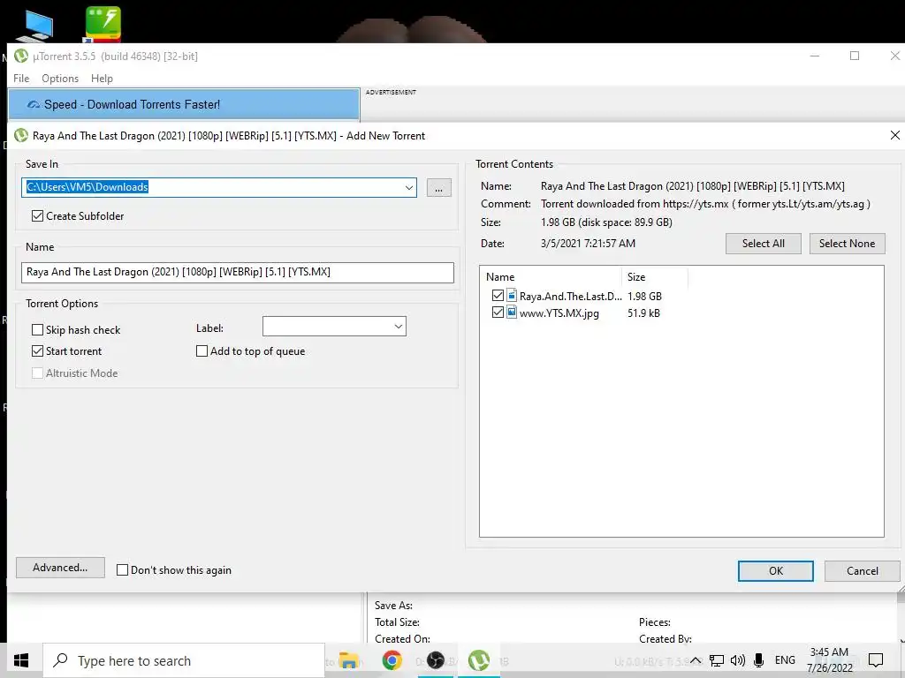
Task: Tick Don't show this again
Action: (x=122, y=570)
